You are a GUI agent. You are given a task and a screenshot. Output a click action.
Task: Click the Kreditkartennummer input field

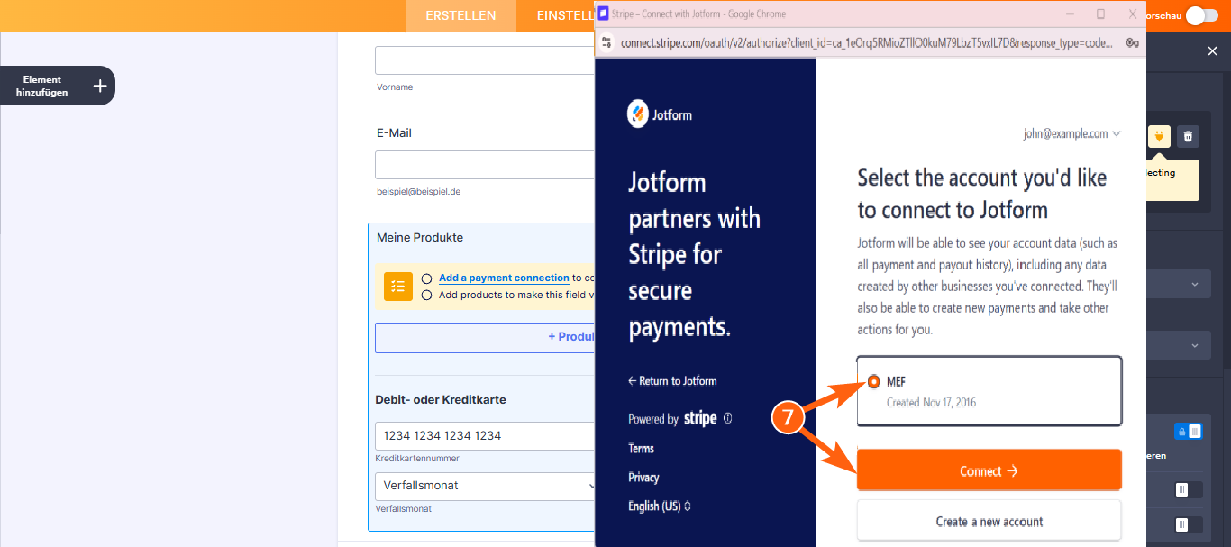click(x=485, y=435)
